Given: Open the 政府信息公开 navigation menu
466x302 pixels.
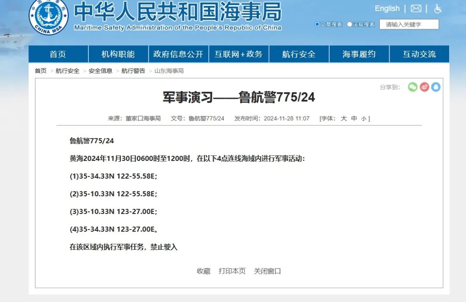Looking at the screenshot, I should coord(178,54).
